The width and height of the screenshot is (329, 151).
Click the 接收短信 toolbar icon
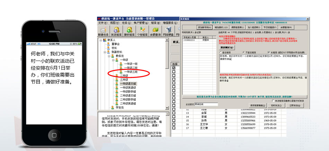click(129, 31)
